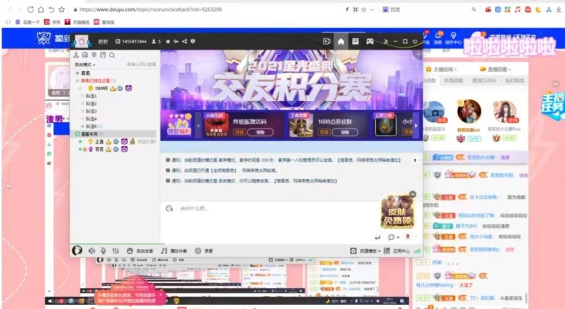This screenshot has width=565, height=309.
Task: Open the 爱淘宝 bookmark
Action: point(104,22)
